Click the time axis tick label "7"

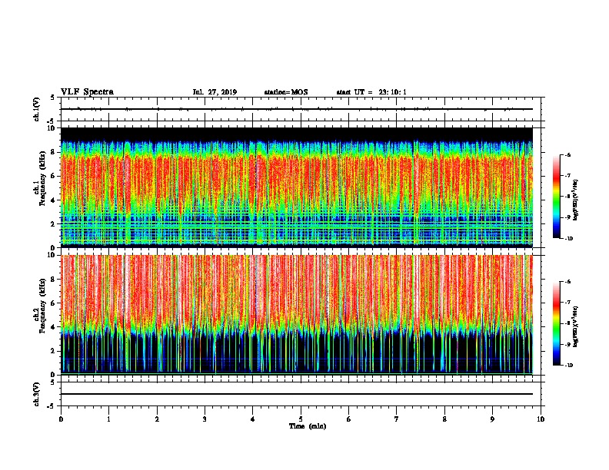397,419
